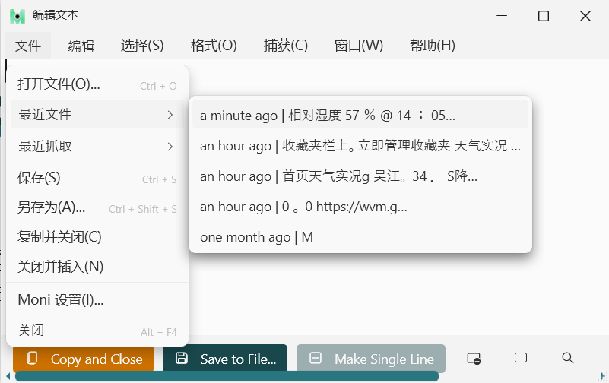Image resolution: width=609 pixels, height=383 pixels.
Task: Select 复制并关闭(C) menu item
Action: tap(59, 237)
